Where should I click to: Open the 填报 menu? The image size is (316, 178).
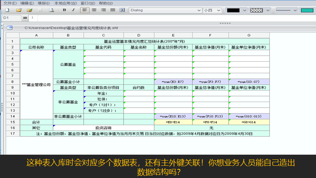pos(43,3)
